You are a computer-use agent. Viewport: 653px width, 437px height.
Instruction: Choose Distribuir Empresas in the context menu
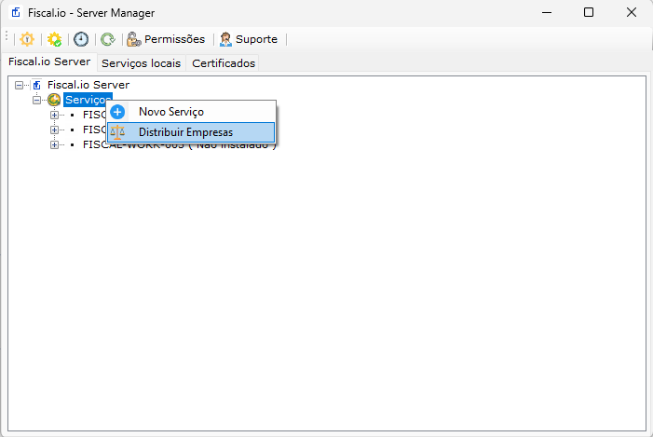click(191, 132)
